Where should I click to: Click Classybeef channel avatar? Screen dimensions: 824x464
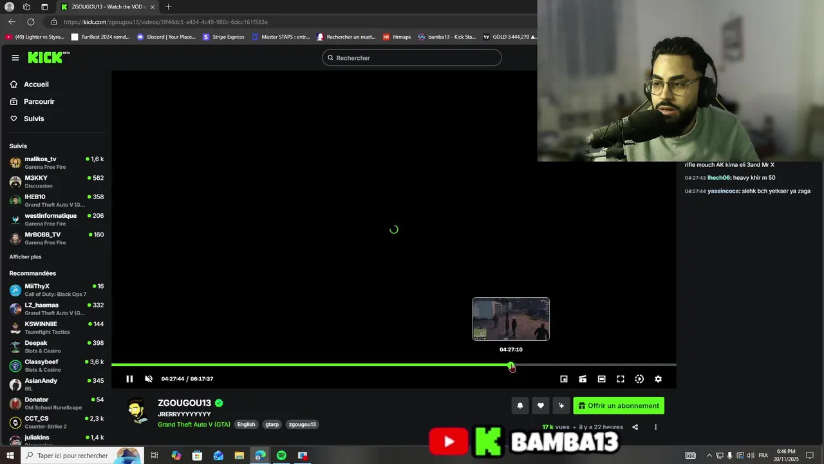(x=15, y=365)
